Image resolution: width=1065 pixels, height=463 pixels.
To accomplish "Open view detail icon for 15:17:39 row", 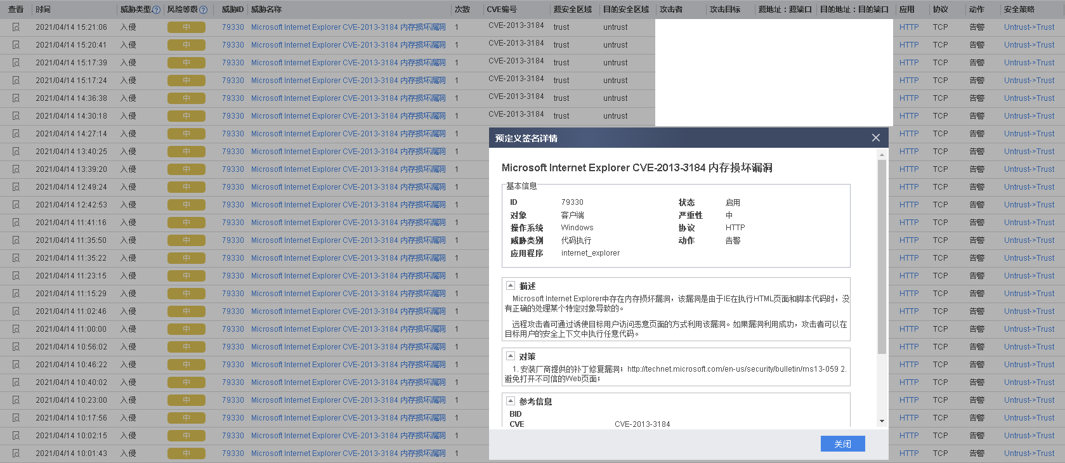I will pyautogui.click(x=16, y=63).
